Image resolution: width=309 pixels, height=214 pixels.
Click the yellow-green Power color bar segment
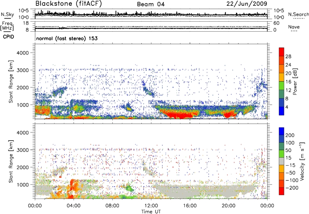pos(282,85)
